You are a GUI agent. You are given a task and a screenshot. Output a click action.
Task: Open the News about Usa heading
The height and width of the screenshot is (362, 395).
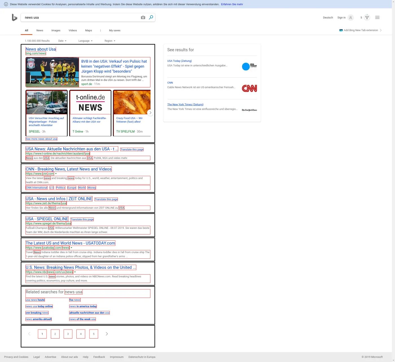[x=41, y=49]
